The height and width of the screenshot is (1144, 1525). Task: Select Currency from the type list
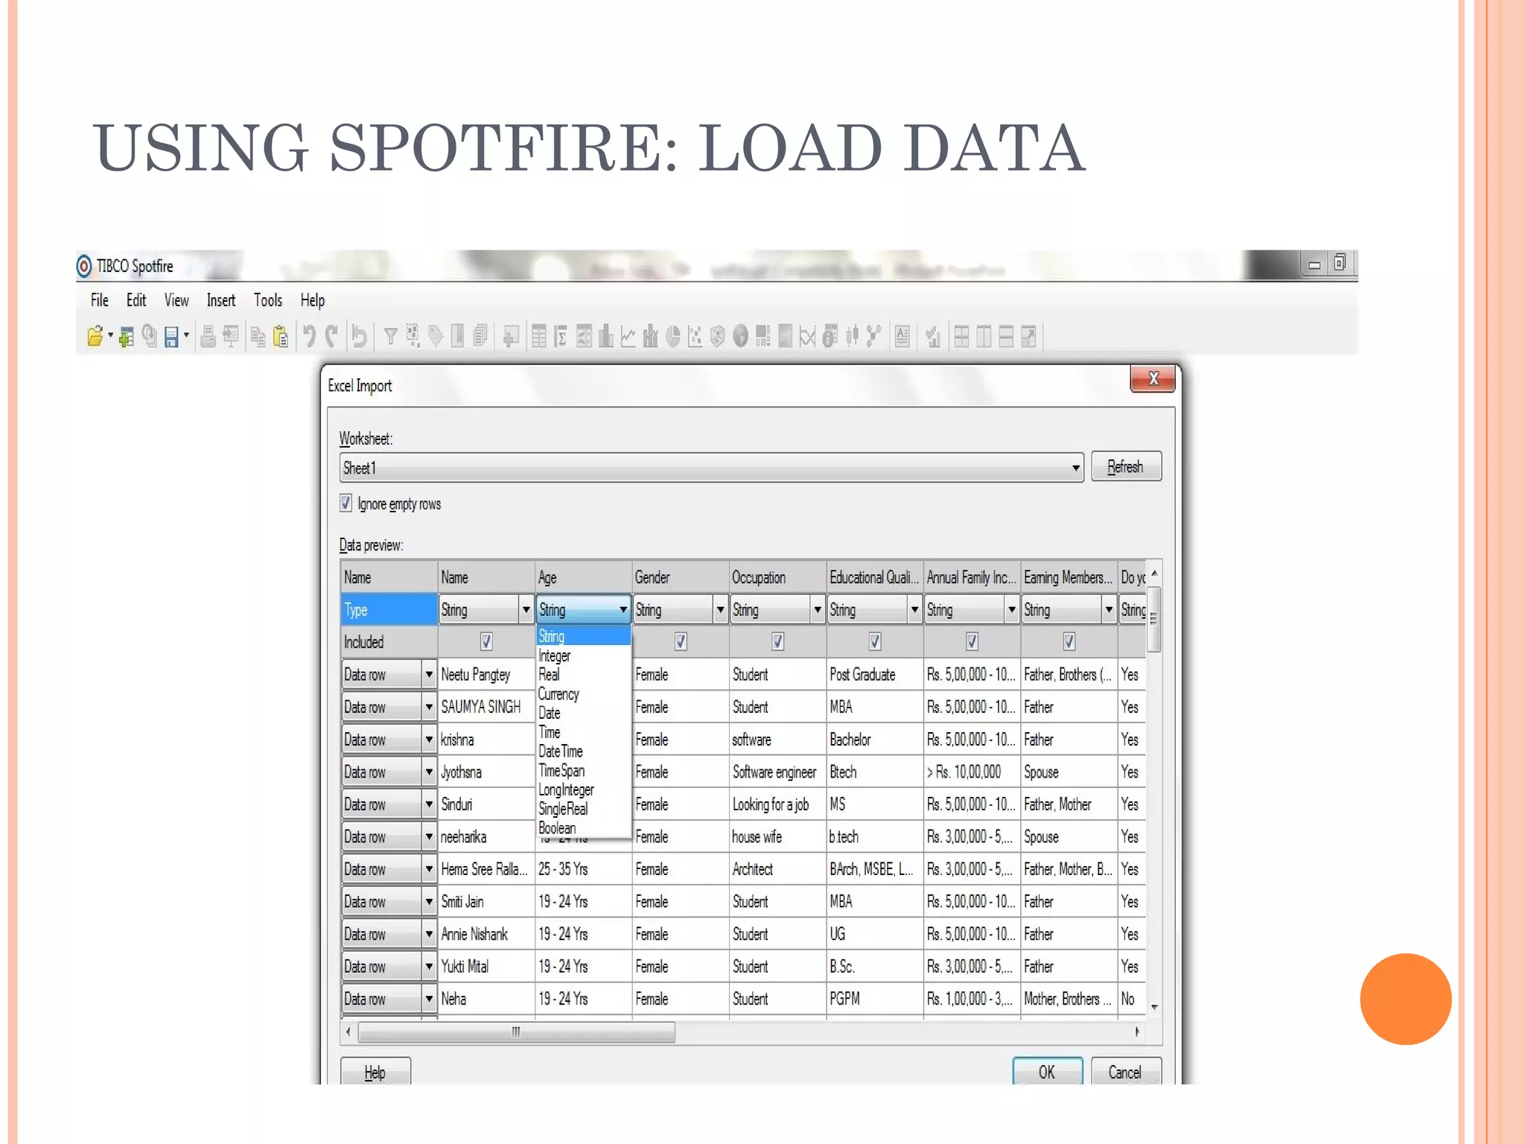click(x=584, y=694)
